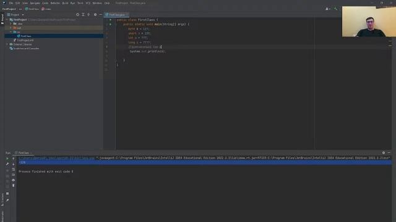Click FirstClass in the navigation breadcrumb

[32, 9]
